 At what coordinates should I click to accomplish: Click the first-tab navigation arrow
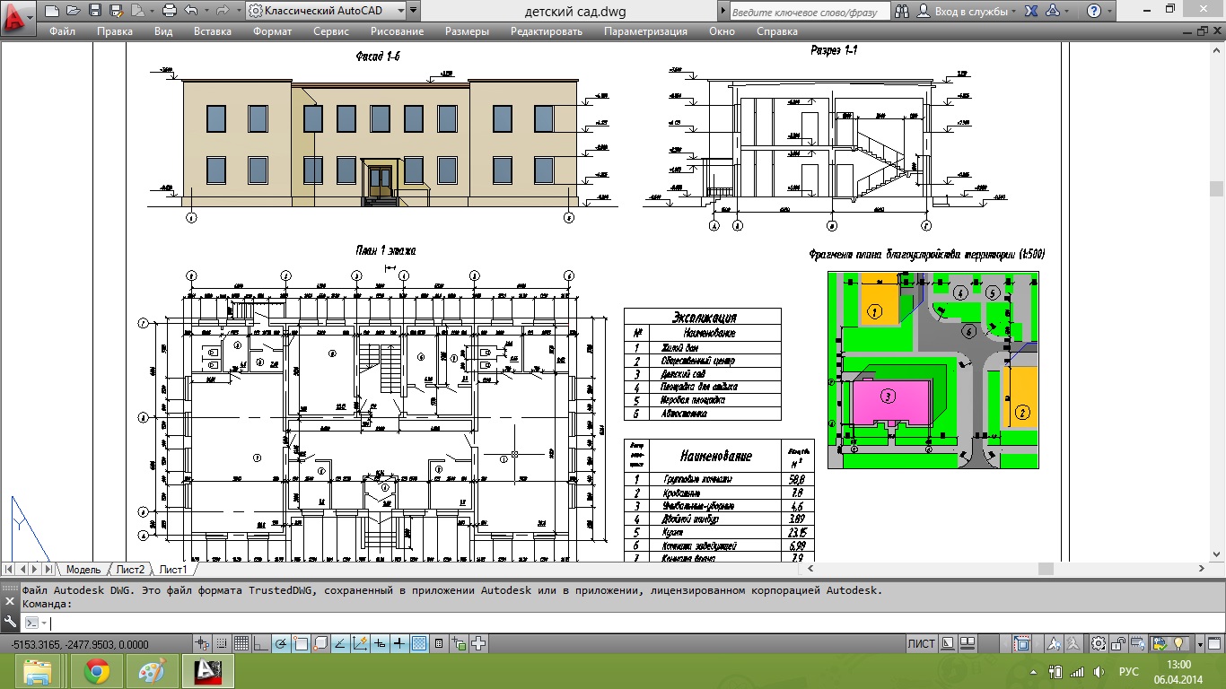10,570
